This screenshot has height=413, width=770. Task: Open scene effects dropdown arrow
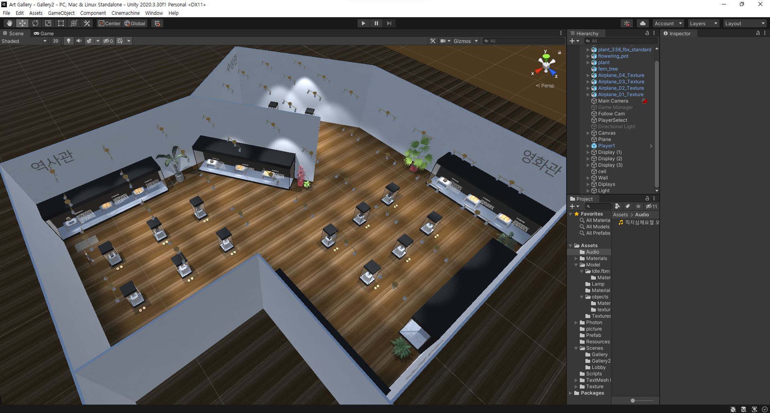[98, 41]
